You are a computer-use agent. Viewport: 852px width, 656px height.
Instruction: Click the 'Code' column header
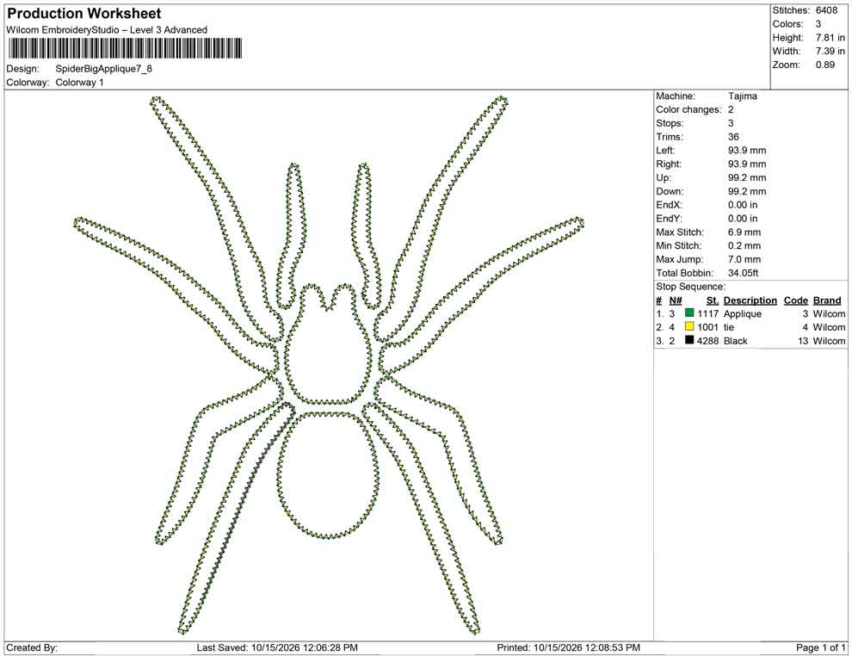pos(796,300)
